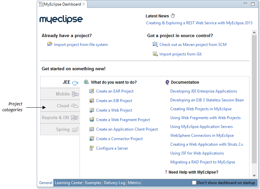The height and width of the screenshot is (189, 260).
Task: Click the Maven SCM checkout icon
Action: tap(155, 44)
